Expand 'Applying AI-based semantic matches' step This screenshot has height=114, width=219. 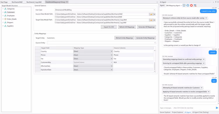point(209,92)
